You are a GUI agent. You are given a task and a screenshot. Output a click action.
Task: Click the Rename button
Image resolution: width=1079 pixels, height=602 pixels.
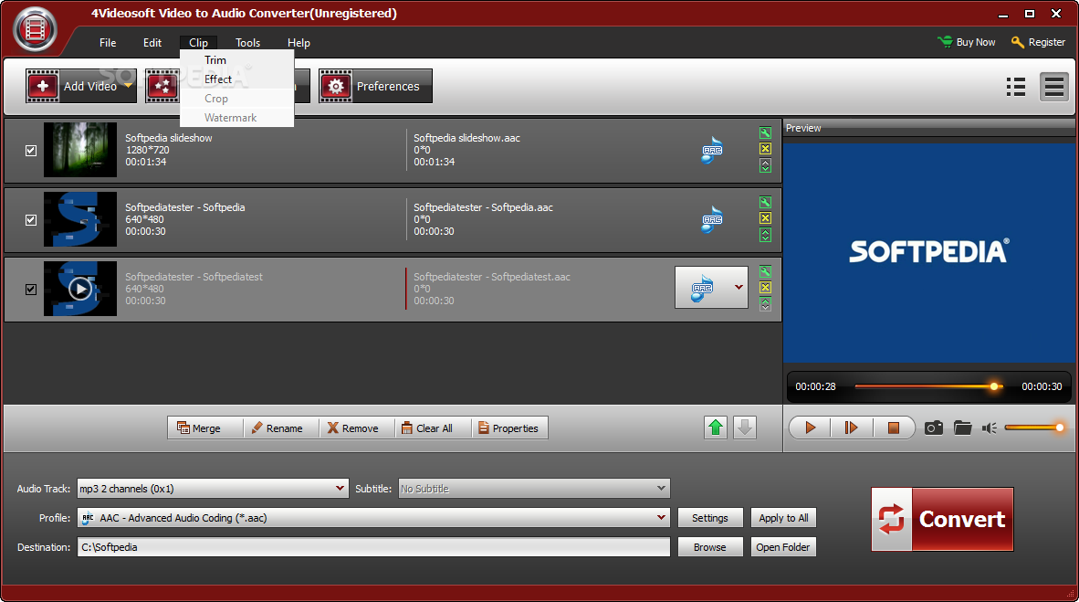281,428
